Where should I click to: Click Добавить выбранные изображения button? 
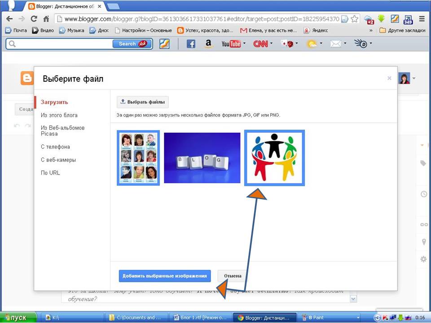coord(165,276)
